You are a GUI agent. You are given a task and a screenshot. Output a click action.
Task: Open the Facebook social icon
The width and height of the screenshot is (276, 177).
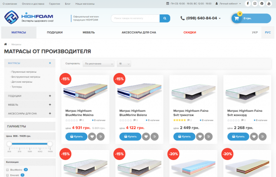pyautogui.click(x=248, y=3)
